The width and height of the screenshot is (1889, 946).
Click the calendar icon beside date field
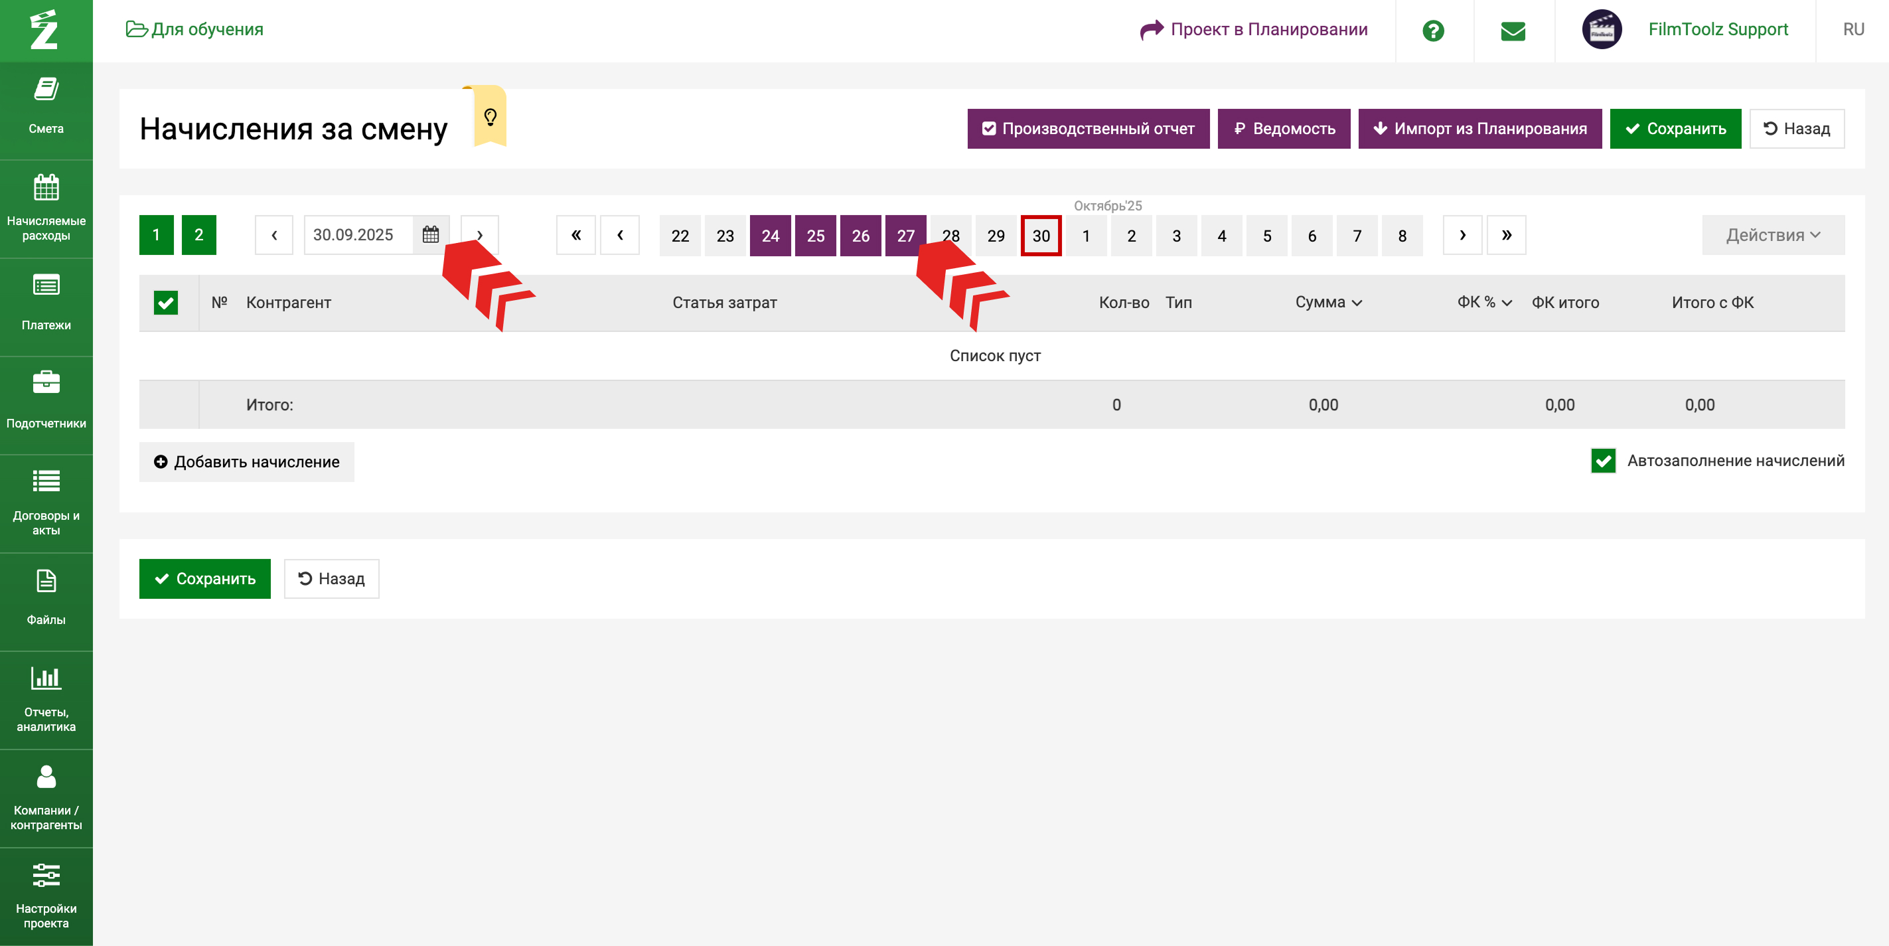point(431,234)
